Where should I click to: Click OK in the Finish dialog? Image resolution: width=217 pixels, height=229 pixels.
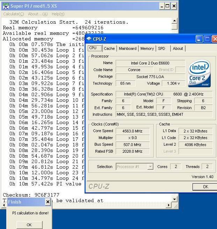pos(29,224)
